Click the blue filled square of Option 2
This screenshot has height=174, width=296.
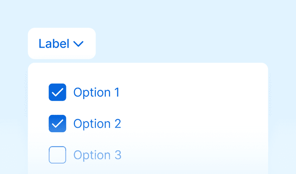(57, 123)
